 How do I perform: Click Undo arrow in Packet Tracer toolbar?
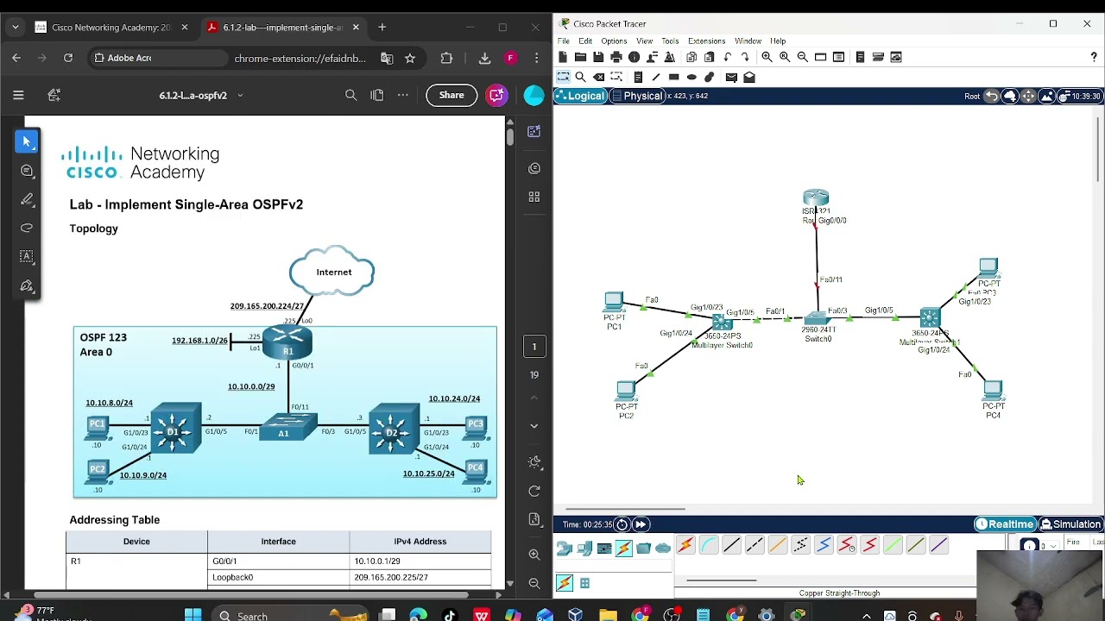coord(728,57)
